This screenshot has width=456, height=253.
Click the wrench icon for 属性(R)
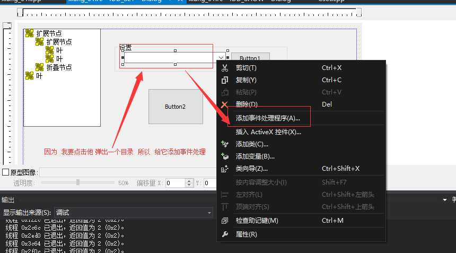(224, 234)
